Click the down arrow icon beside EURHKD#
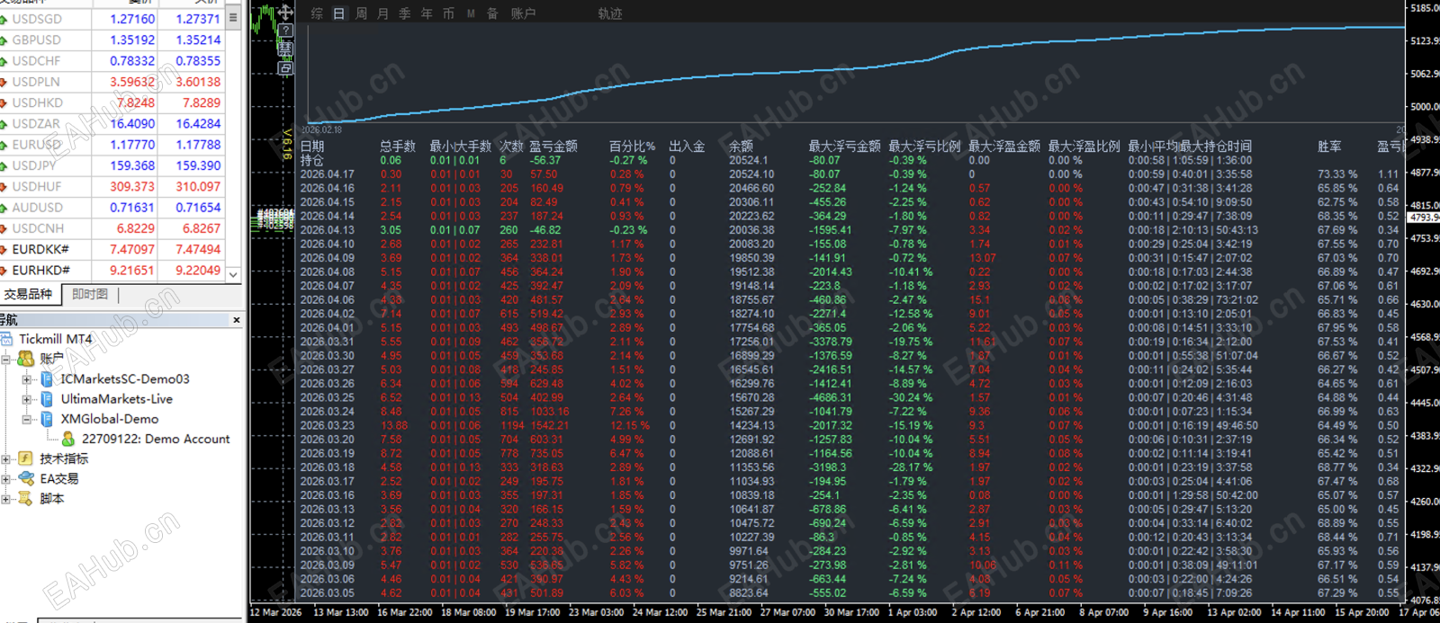 4,270
